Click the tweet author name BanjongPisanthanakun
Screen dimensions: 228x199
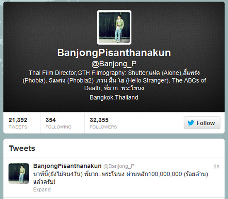[67, 166]
